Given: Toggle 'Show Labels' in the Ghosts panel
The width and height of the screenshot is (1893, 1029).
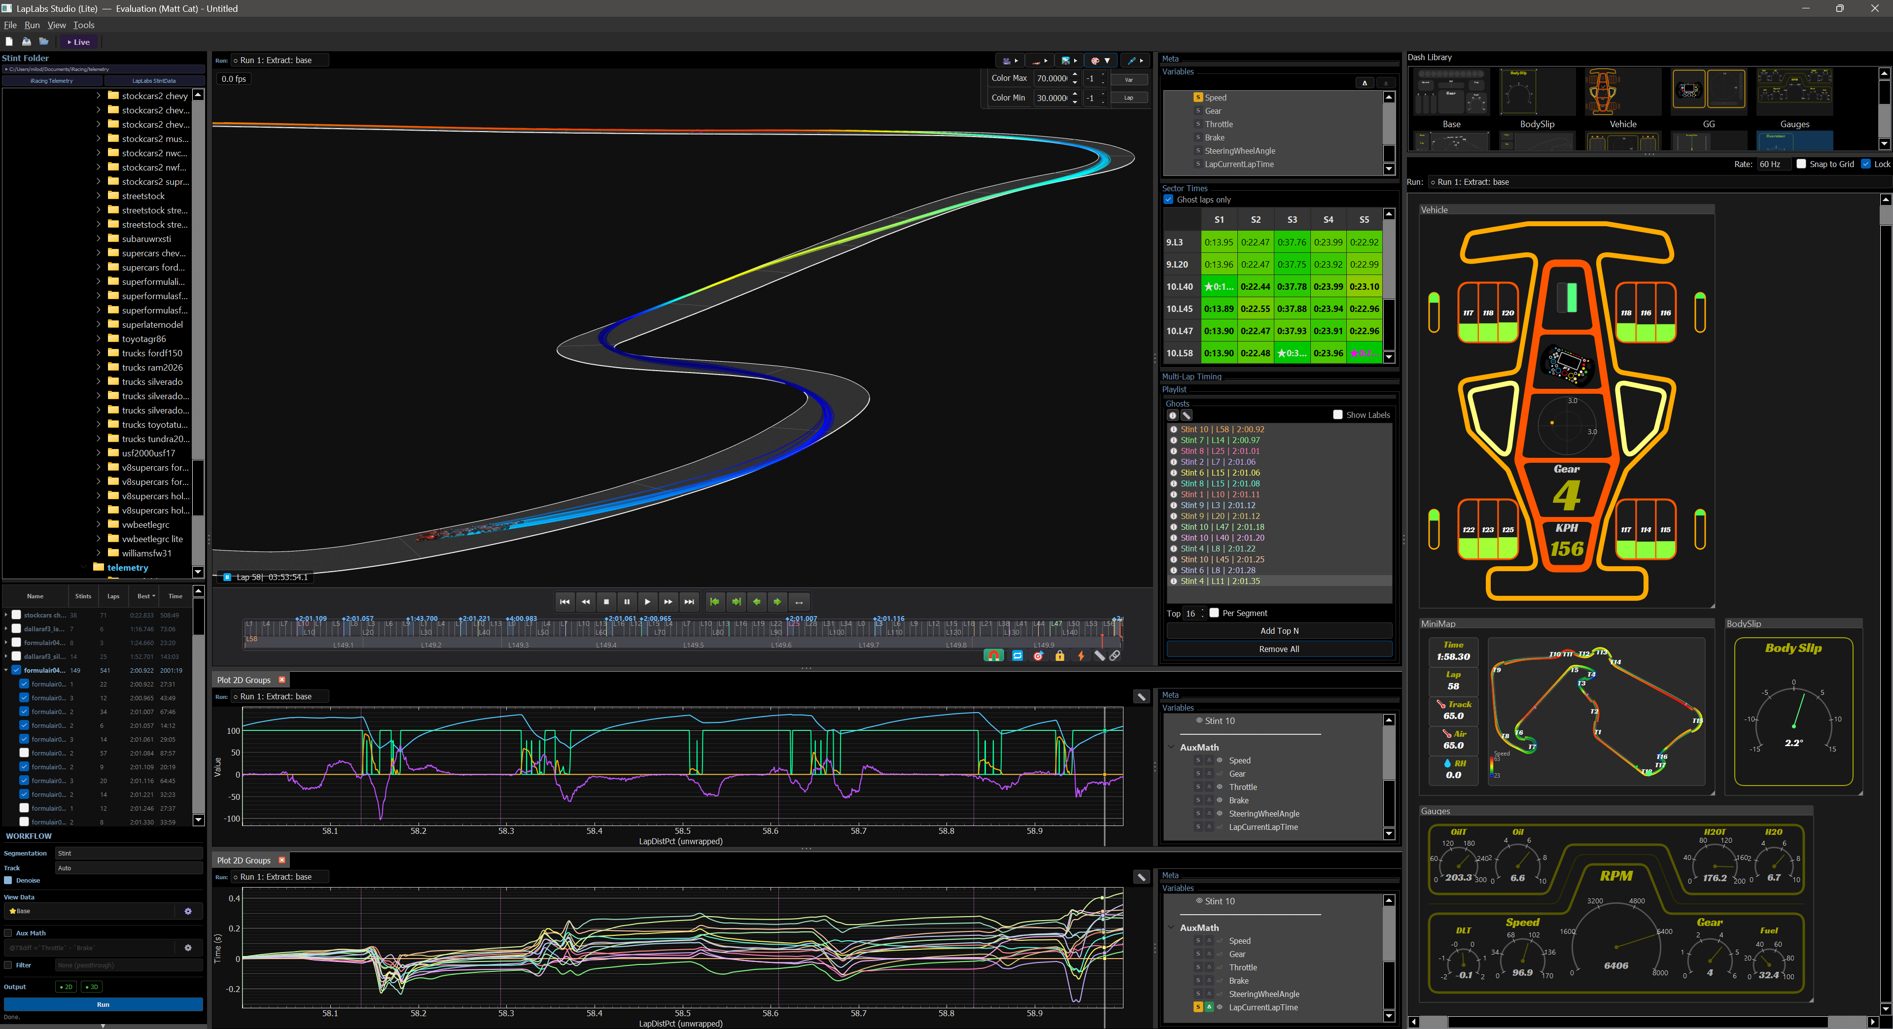Looking at the screenshot, I should pos(1338,415).
